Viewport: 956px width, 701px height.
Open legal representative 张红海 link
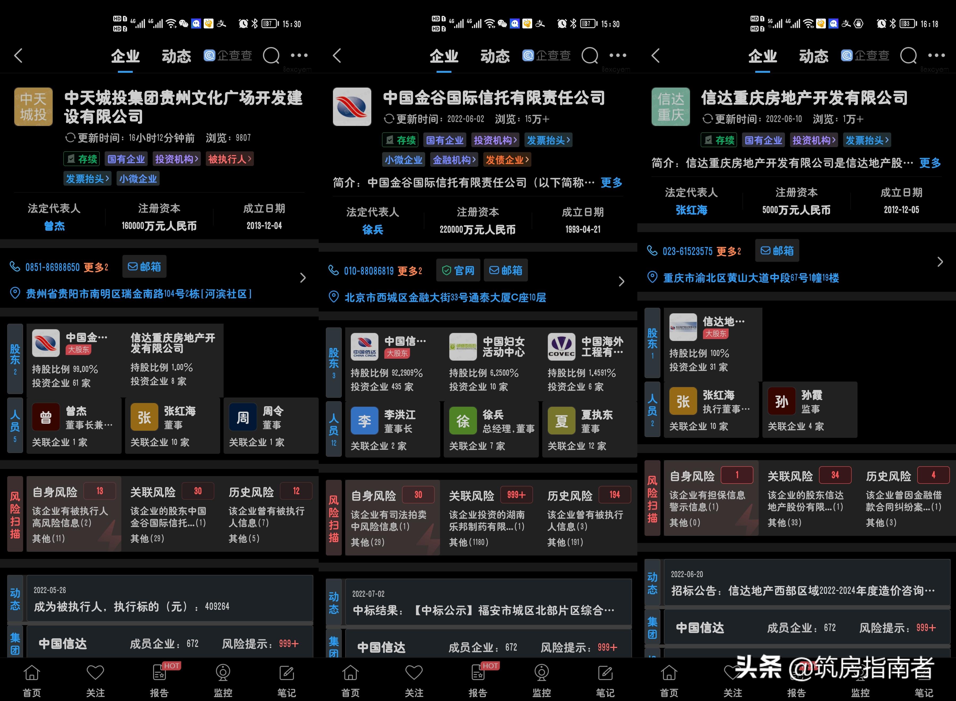point(692,210)
